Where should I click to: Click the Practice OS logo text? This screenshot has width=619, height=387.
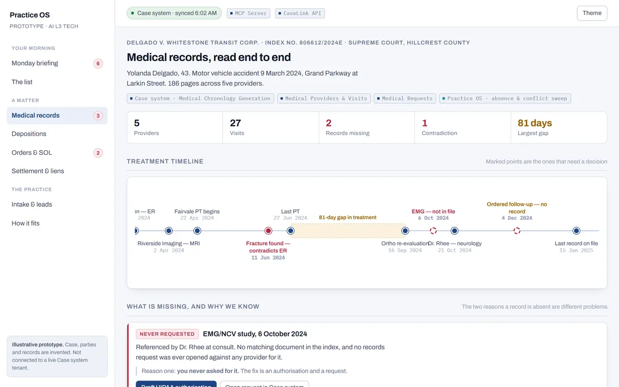(x=30, y=15)
